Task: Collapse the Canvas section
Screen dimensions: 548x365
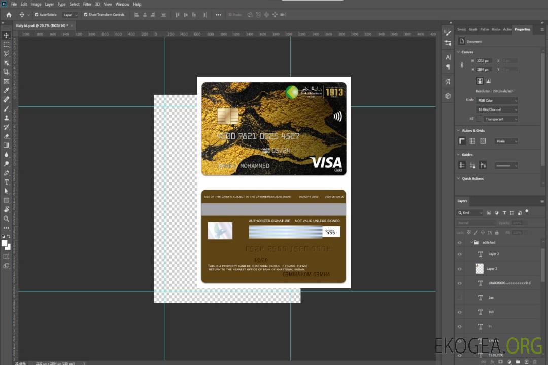Action: click(x=458, y=52)
